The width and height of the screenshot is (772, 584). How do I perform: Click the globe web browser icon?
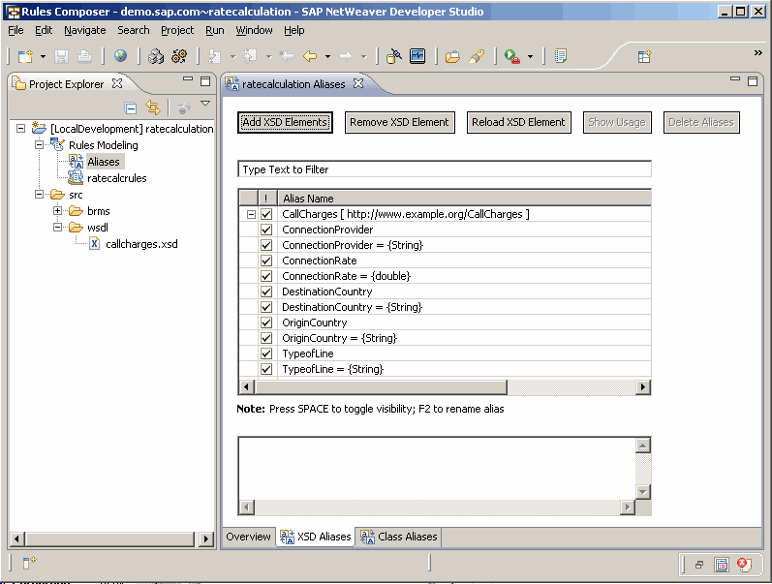120,55
